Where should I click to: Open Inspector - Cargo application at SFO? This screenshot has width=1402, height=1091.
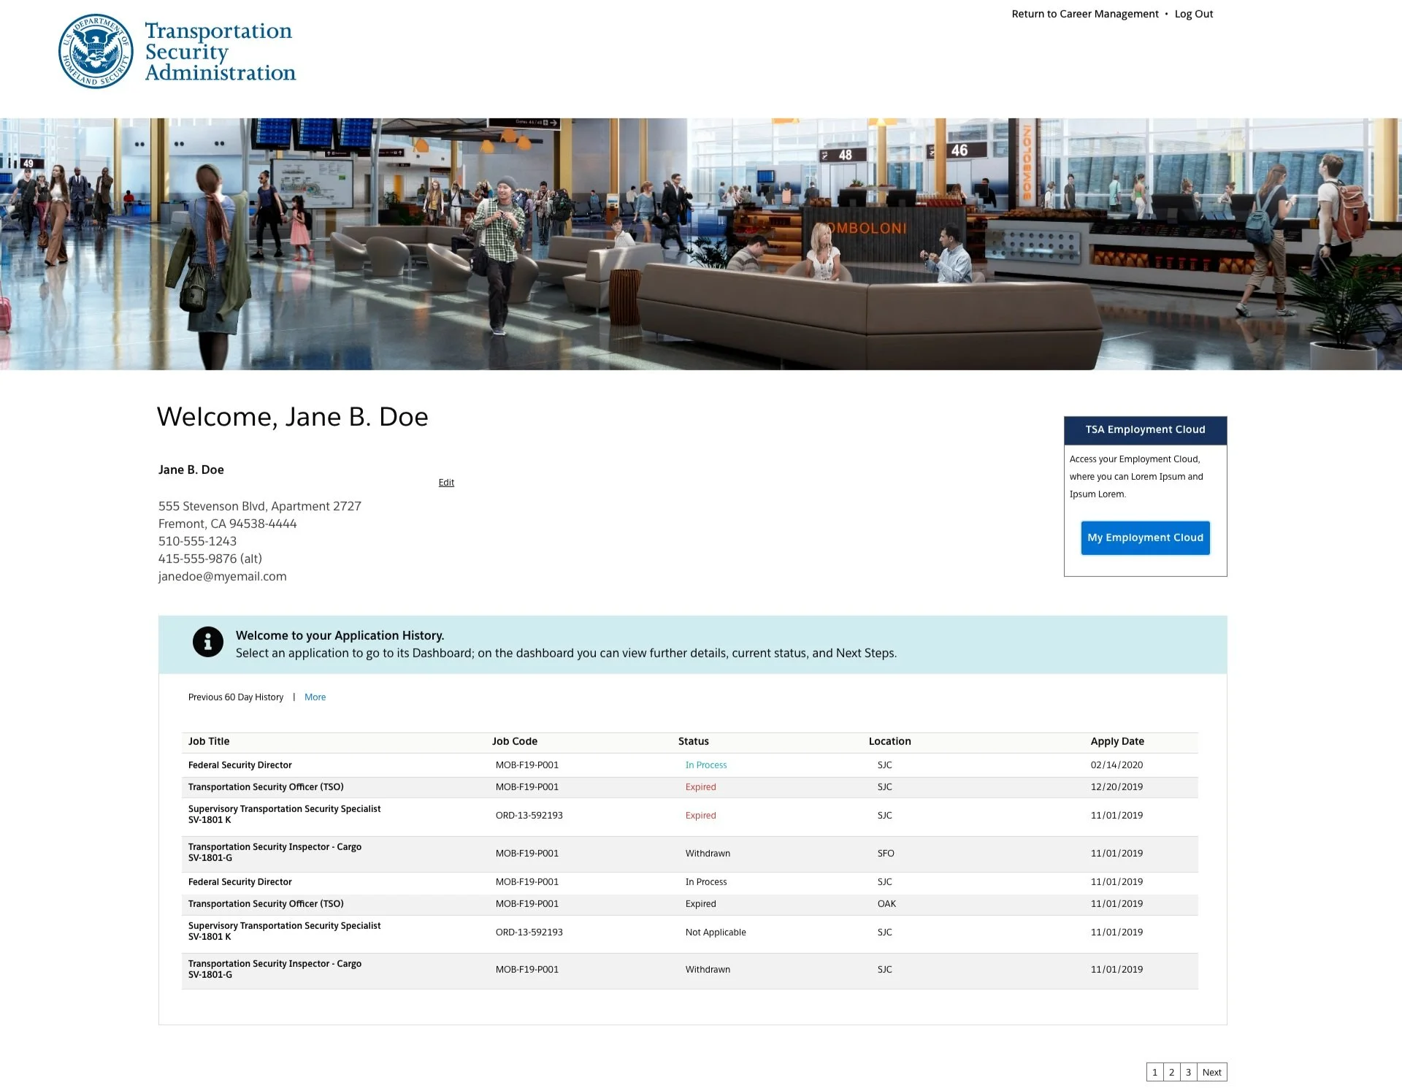pyautogui.click(x=275, y=847)
